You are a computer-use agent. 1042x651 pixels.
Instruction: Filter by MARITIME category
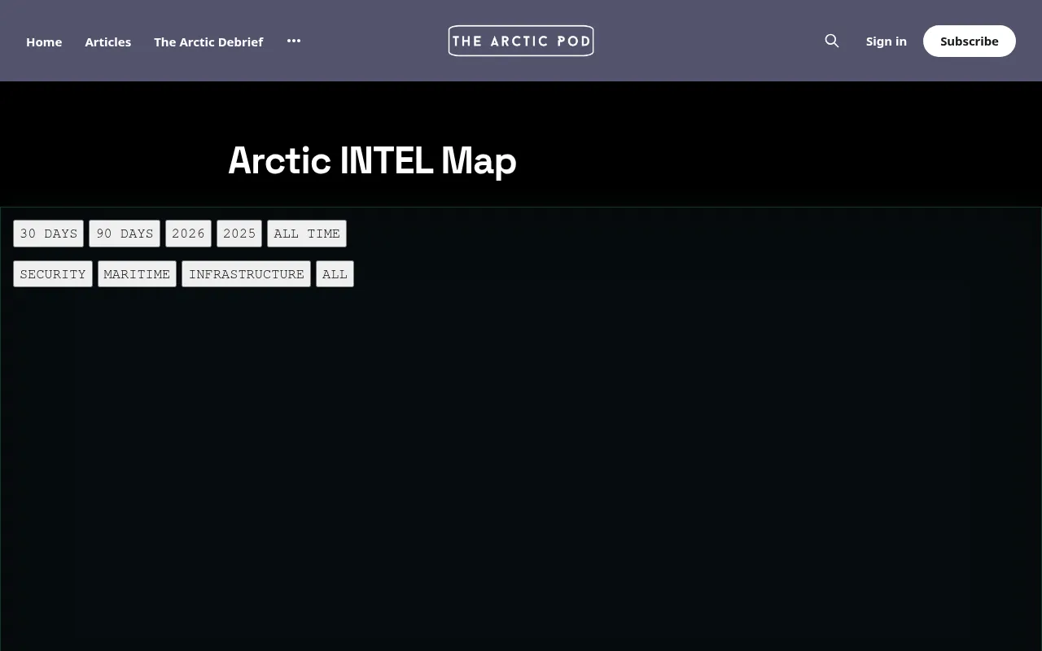(137, 274)
